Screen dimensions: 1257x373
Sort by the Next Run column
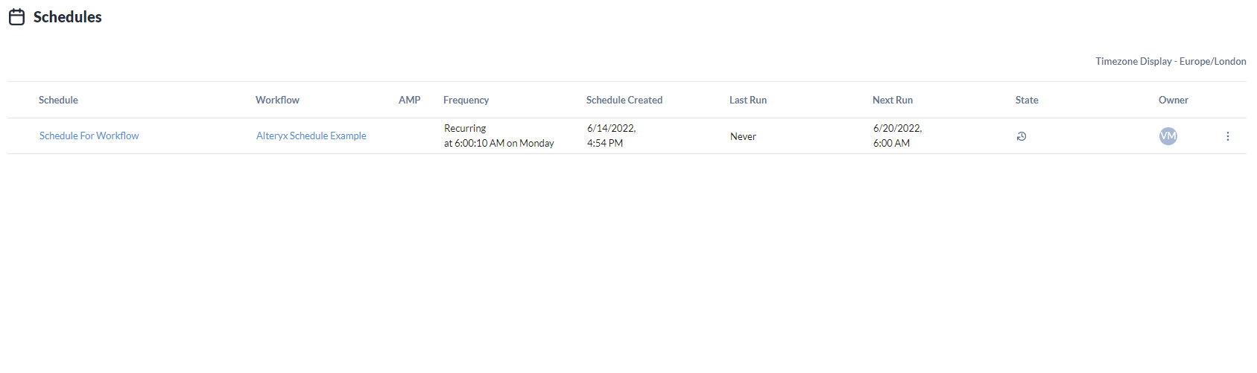coord(892,100)
